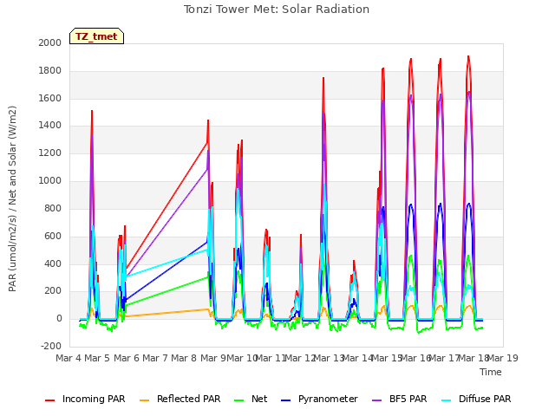This screenshot has height=416, width=555.
Task: Click the chart title Tonzi Tower Met
Action: click(x=277, y=10)
